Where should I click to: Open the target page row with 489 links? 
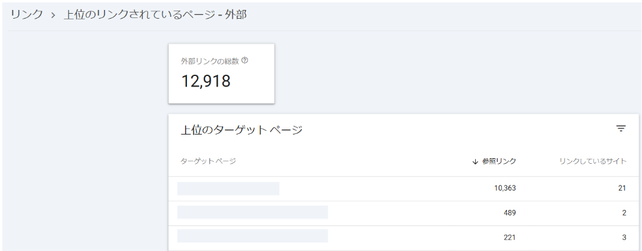253,212
